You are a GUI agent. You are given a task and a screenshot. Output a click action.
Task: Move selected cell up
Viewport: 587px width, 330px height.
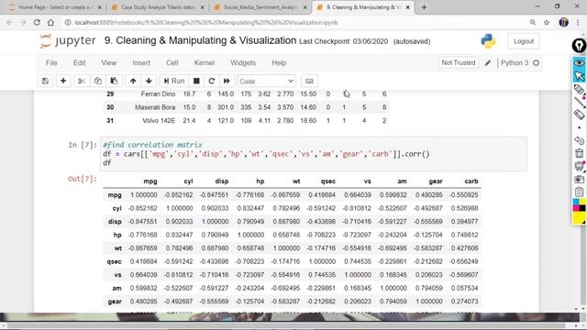click(133, 81)
